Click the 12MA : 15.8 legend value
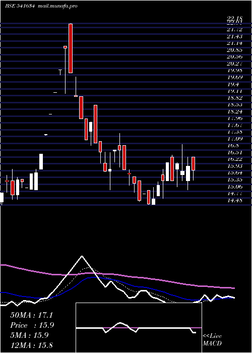The height and width of the screenshot is (353, 252). coord(31,345)
